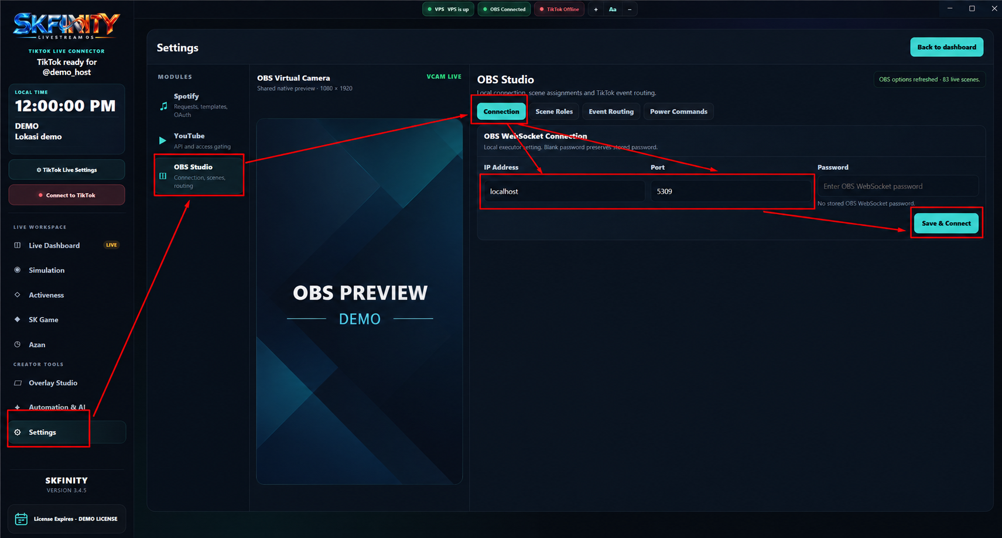
Task: Click 'License Expires - DEMO LICENSE' text
Action: click(x=76, y=519)
